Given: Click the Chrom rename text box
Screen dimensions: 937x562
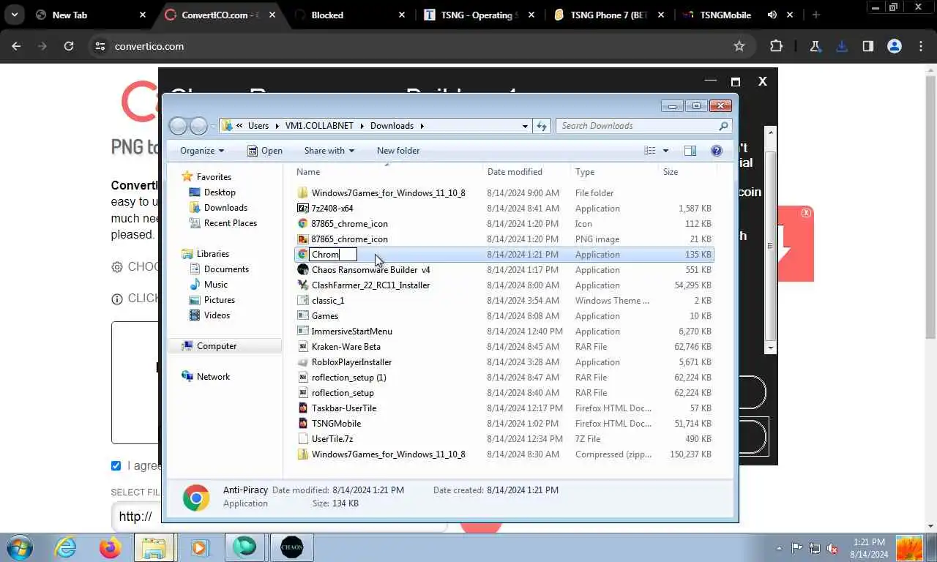Looking at the screenshot, I should 333,255.
